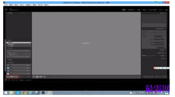This screenshot has width=175, height=97.
Task: Expand the Comments panel triangle
Action: pyautogui.click(x=166, y=58)
